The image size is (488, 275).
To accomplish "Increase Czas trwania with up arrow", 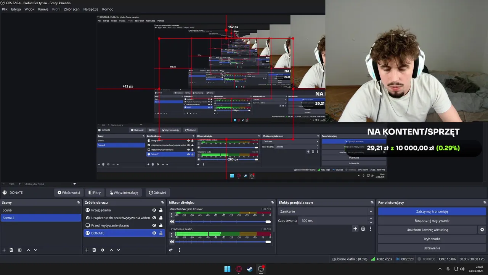I will (x=371, y=218).
